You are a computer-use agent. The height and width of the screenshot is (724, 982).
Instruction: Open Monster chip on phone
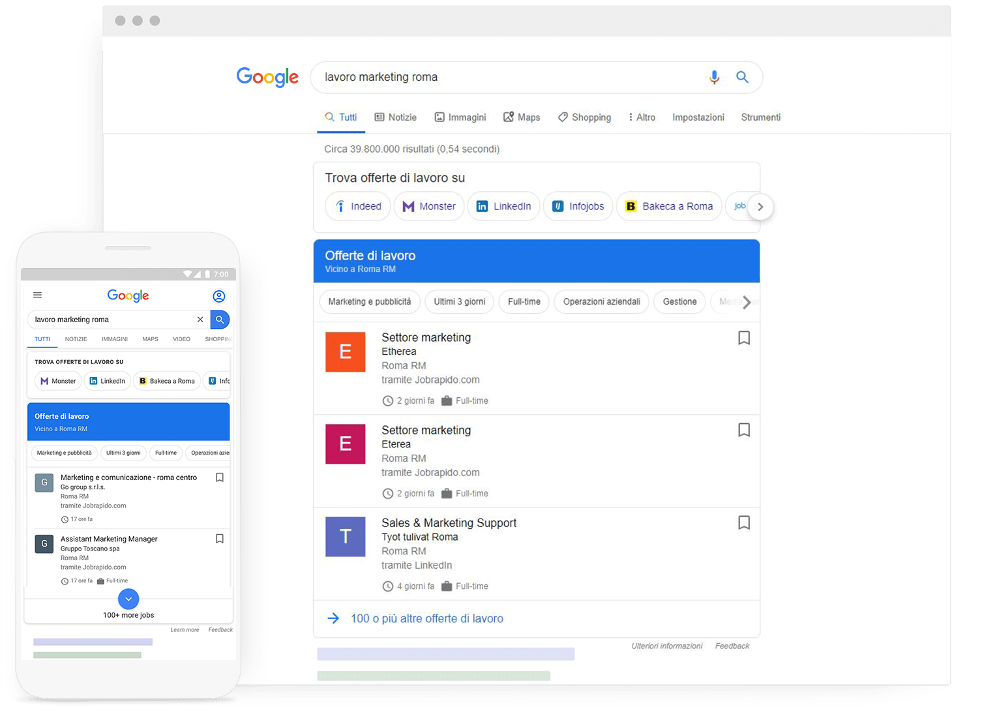point(58,381)
